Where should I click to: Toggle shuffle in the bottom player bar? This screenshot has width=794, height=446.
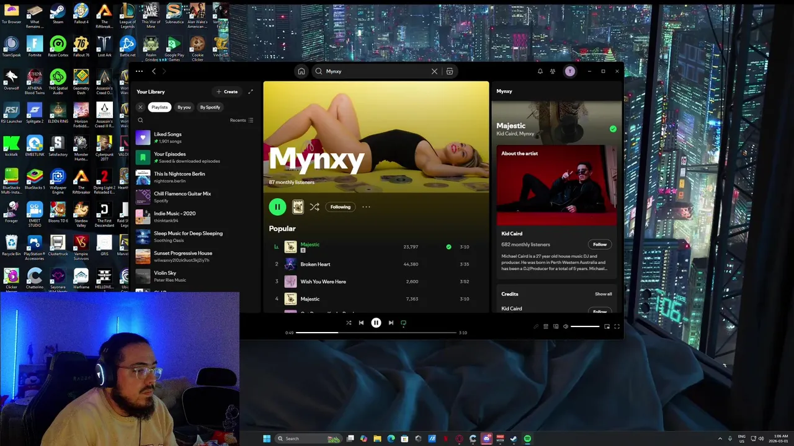point(349,323)
